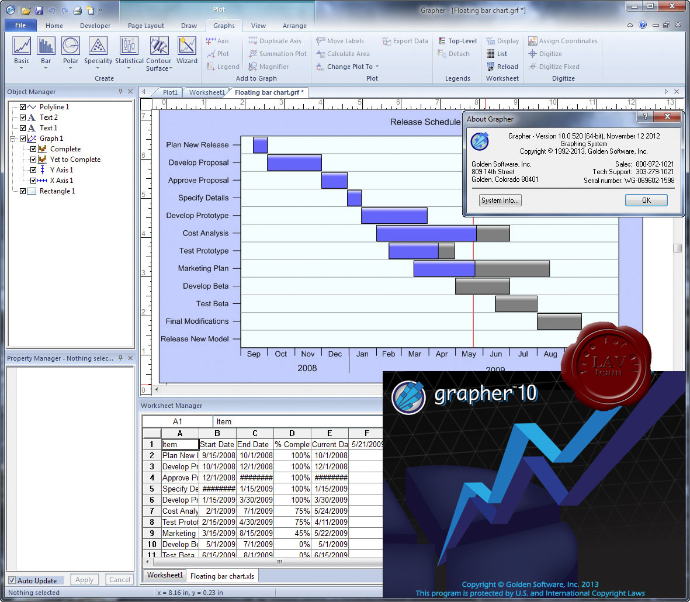The height and width of the screenshot is (602, 690).
Task: Toggle Y Axis 1 checkbox
Action: [x=33, y=170]
